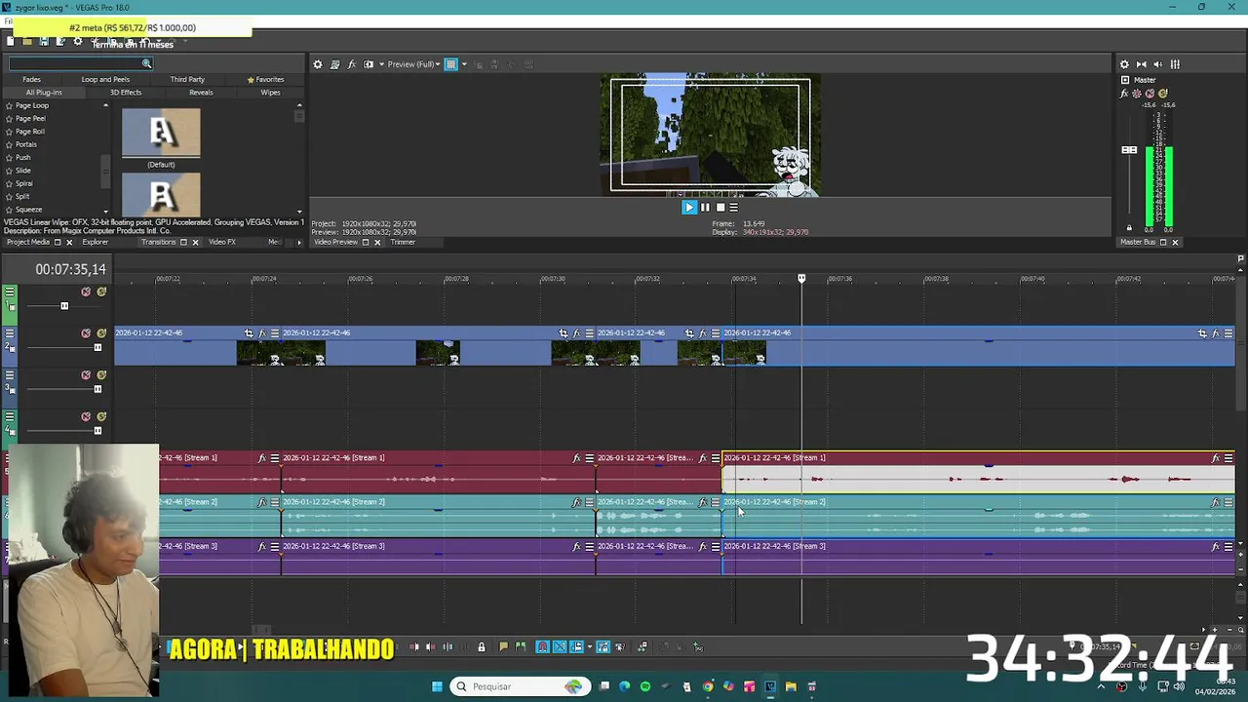Open project video properties in preview toolbar
This screenshot has height=702, width=1248.
(317, 64)
